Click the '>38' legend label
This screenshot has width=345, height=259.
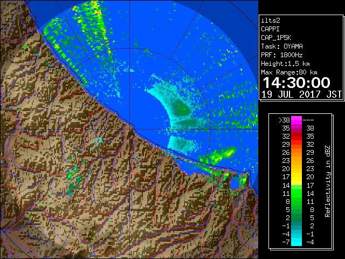click(x=284, y=120)
